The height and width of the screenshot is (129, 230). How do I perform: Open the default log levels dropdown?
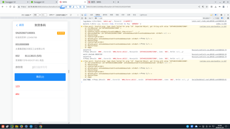click(207, 18)
